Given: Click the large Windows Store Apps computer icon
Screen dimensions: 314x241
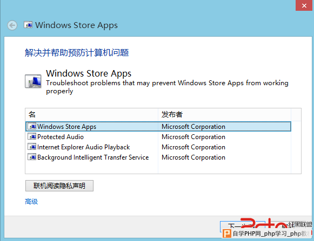Looking at the screenshot, I should coord(34,81).
